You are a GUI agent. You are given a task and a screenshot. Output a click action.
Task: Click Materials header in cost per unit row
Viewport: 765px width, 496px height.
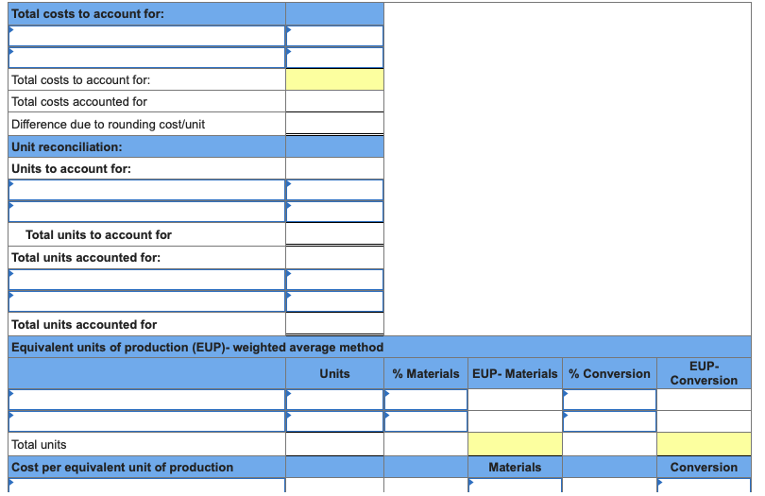[x=516, y=468]
